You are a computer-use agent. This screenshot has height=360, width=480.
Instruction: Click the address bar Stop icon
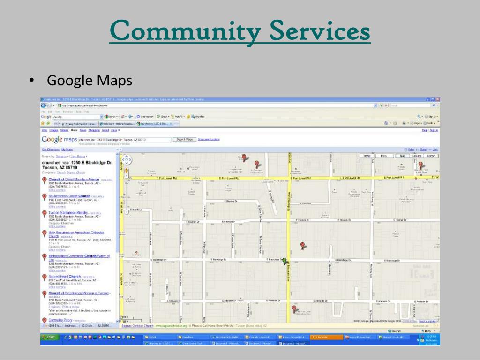click(386, 105)
